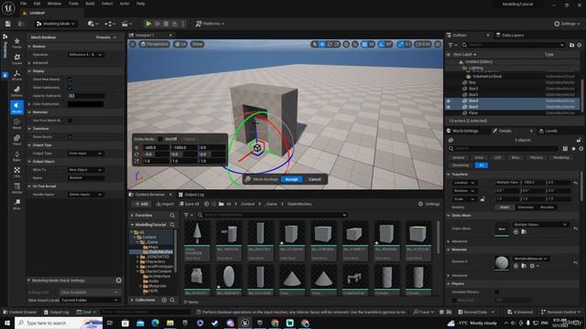Viewport: 586px width, 329px height.
Task: Click Add button in Content Browser
Action: [x=142, y=204]
